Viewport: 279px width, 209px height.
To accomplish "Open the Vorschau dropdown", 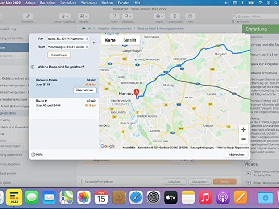I will pyautogui.click(x=128, y=17).
